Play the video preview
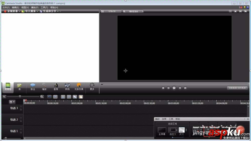This screenshot has height=141, width=251. tap(174, 88)
